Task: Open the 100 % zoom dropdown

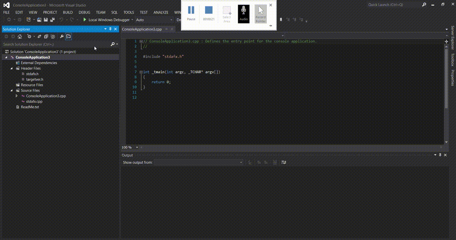Action: pyautogui.click(x=137, y=148)
